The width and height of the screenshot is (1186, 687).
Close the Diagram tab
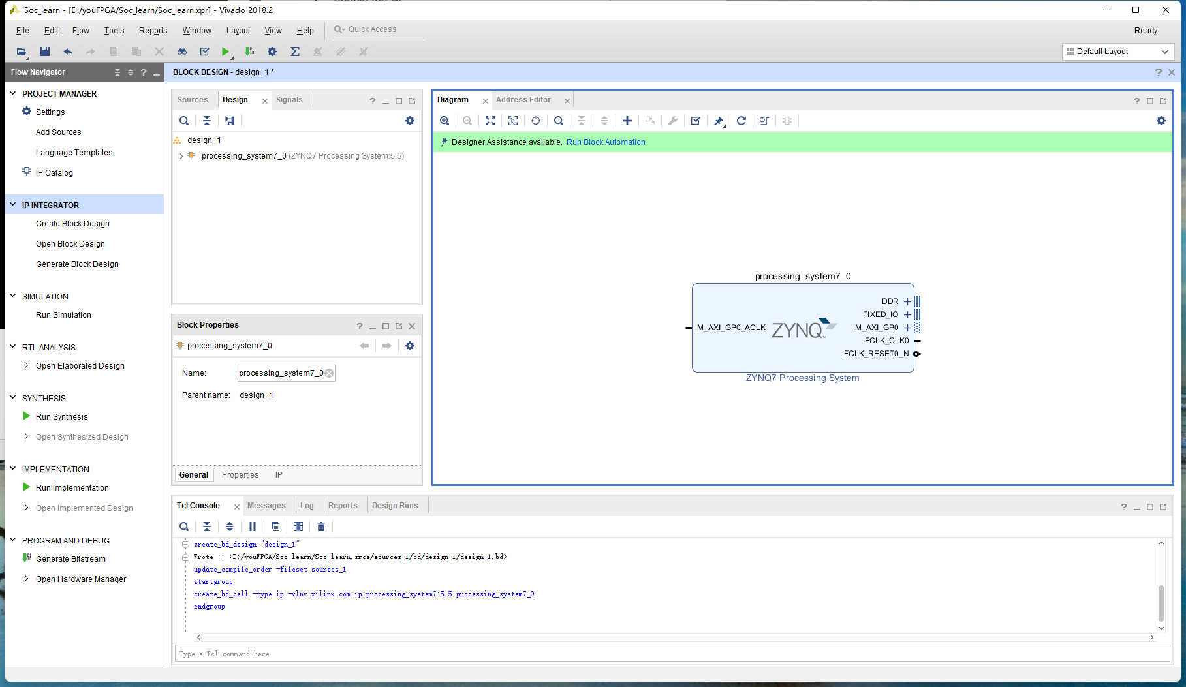click(486, 100)
